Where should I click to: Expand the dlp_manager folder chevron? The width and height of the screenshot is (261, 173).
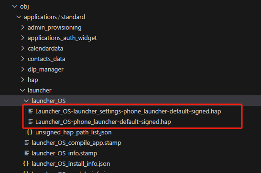(22, 69)
